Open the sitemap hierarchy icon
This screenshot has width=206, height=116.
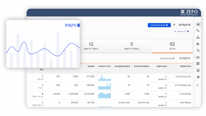(198, 37)
